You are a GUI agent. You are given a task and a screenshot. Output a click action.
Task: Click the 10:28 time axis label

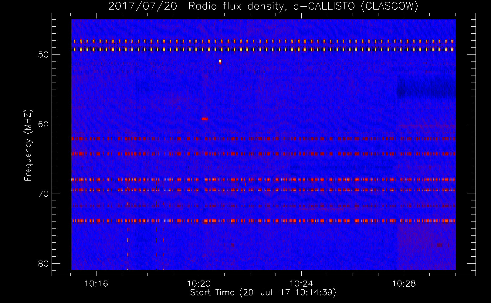(x=404, y=284)
